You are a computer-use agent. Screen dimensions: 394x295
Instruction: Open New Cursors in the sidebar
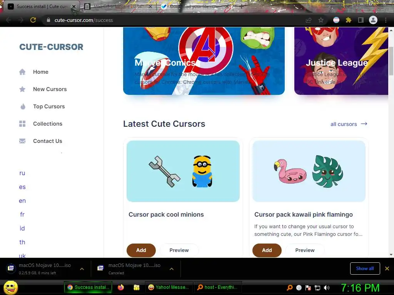[50, 89]
